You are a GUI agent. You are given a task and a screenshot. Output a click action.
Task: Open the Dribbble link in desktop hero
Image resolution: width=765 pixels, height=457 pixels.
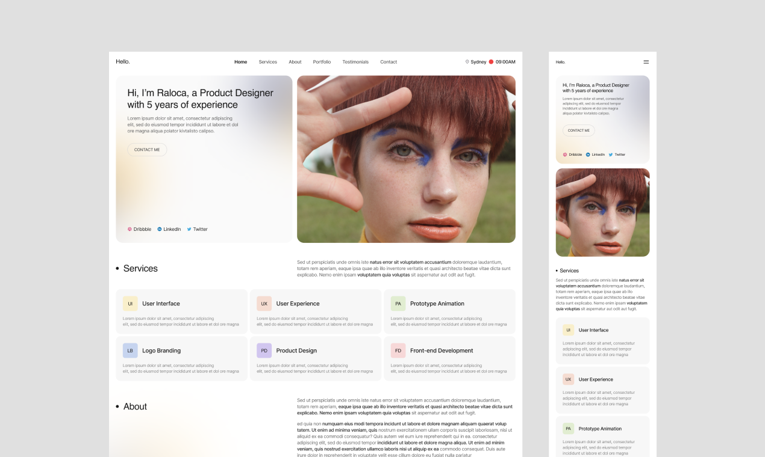click(x=139, y=229)
